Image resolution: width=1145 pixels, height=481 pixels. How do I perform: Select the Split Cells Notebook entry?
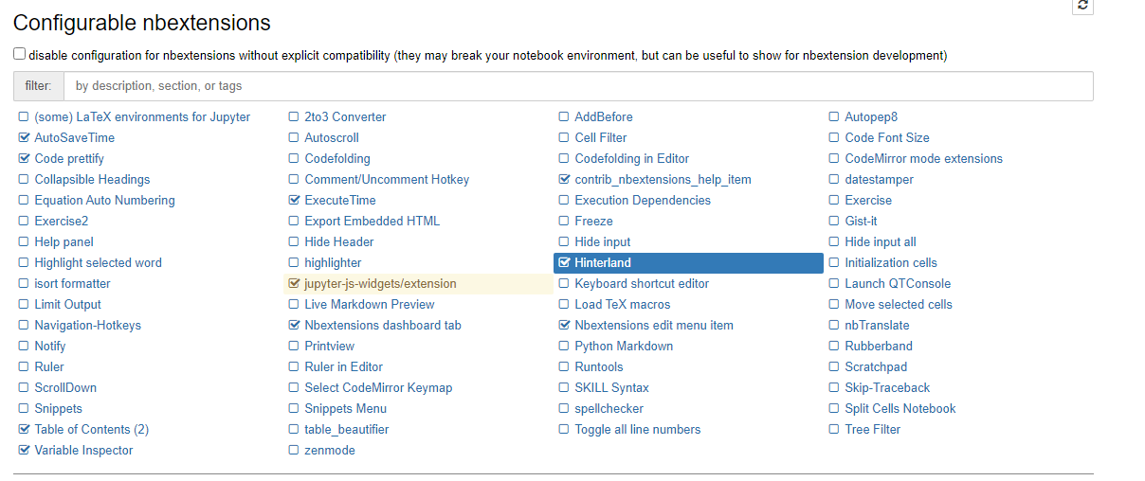[x=900, y=408]
